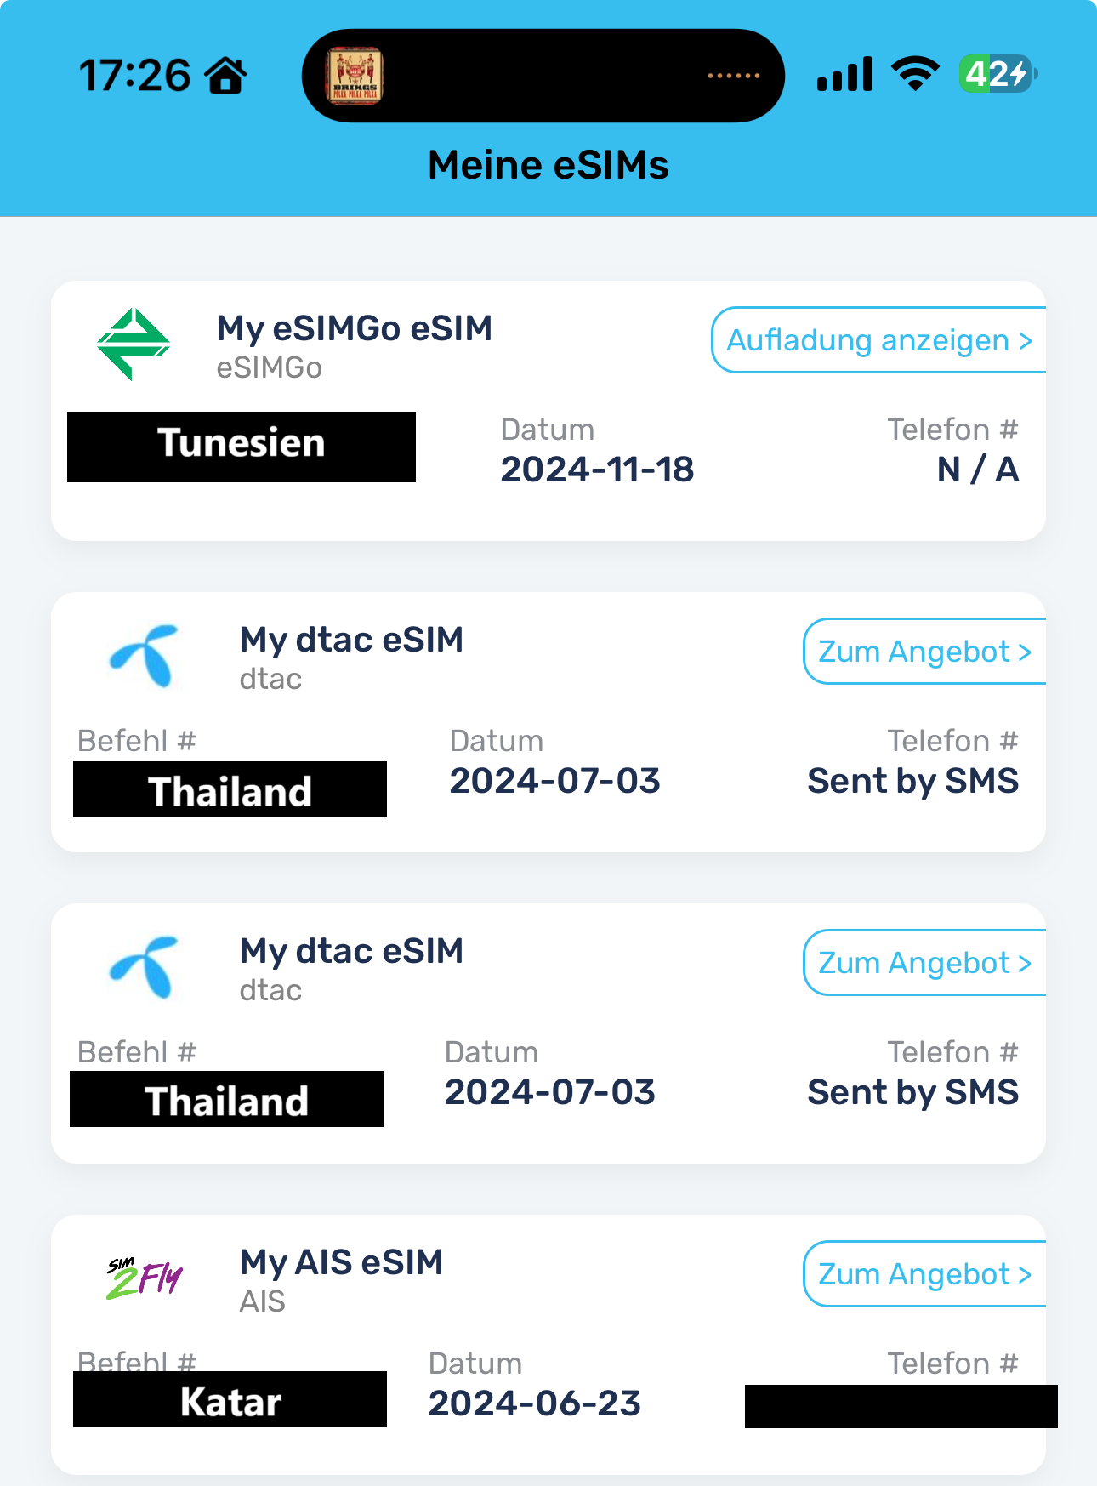
Task: Tap the battery charging indicator
Action: (998, 74)
